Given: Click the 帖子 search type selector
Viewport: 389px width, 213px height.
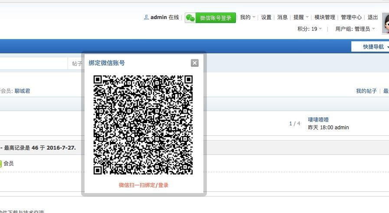Looking at the screenshot, I should [77, 63].
